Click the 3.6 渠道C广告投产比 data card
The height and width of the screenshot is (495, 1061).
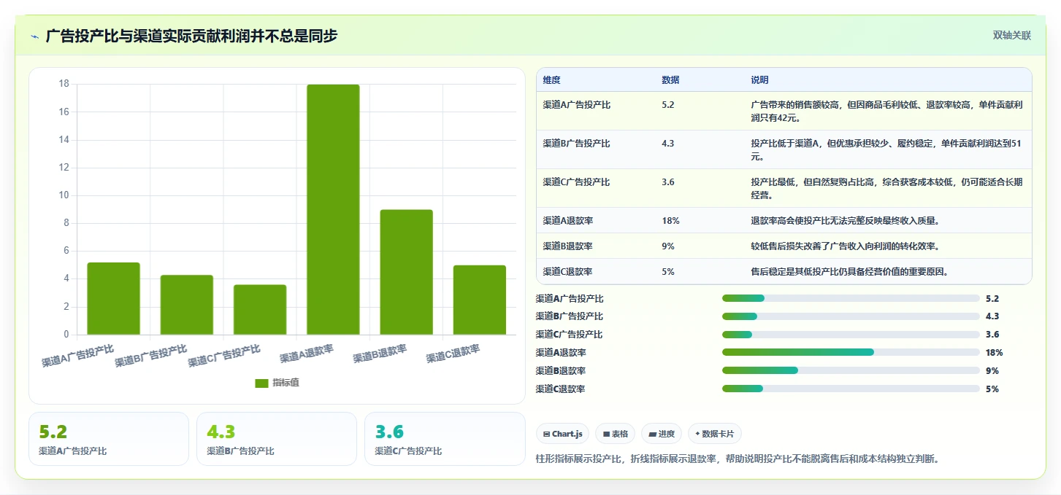pos(445,439)
